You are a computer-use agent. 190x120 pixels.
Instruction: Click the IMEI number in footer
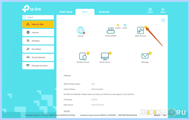128,115
